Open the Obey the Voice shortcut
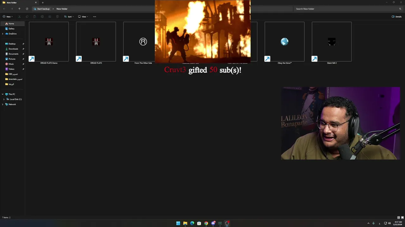Screen dimensions: 405x227 pos(284,43)
